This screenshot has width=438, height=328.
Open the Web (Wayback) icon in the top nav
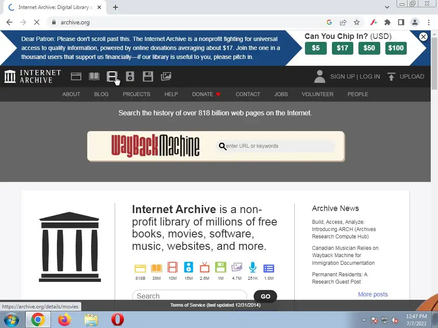76,76
